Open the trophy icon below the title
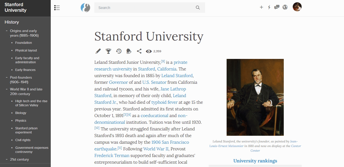This screenshot has height=167, width=344. pyautogui.click(x=108, y=51)
